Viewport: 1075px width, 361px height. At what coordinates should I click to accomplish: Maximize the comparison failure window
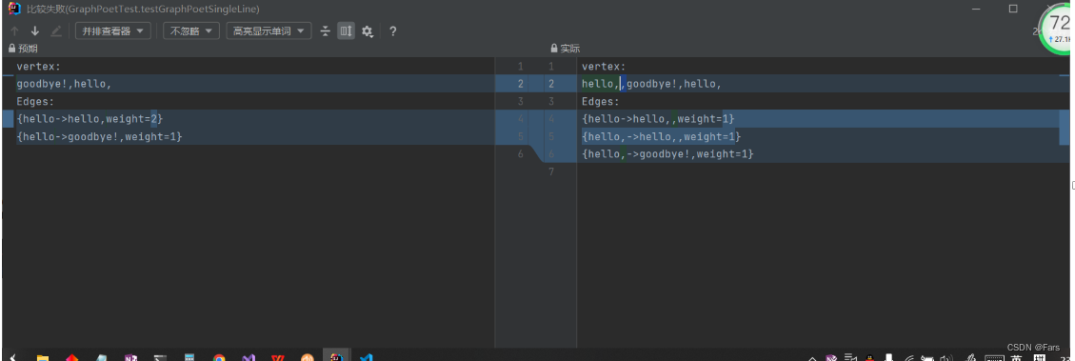click(x=1012, y=9)
